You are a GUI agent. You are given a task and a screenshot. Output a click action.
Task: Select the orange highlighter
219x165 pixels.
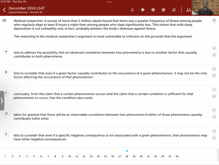(x=163, y=10)
